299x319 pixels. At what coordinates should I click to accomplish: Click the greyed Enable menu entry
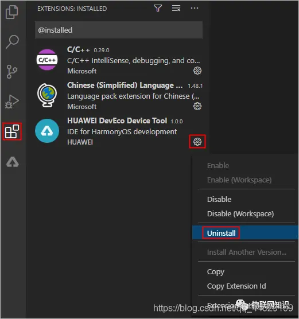pyautogui.click(x=218, y=166)
